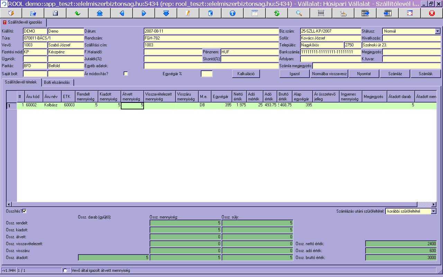Click the blue info circle icon

click(x=233, y=13)
